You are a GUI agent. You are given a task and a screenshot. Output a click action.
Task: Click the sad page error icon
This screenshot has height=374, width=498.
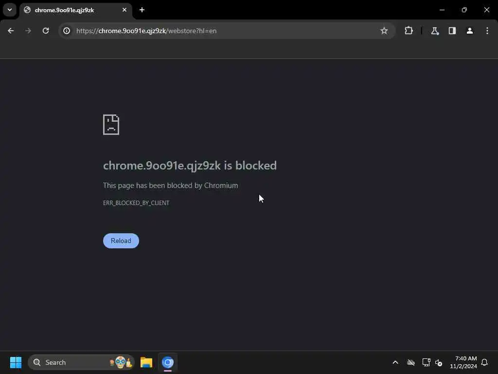(111, 125)
